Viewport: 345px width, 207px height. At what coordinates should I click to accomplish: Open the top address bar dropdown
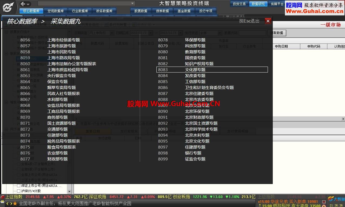pyautogui.click(x=132, y=4)
